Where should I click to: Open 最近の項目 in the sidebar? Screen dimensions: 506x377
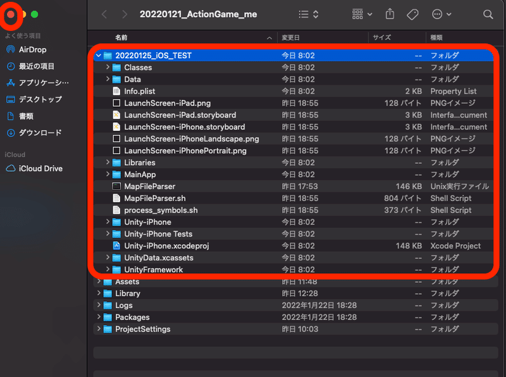coord(30,66)
